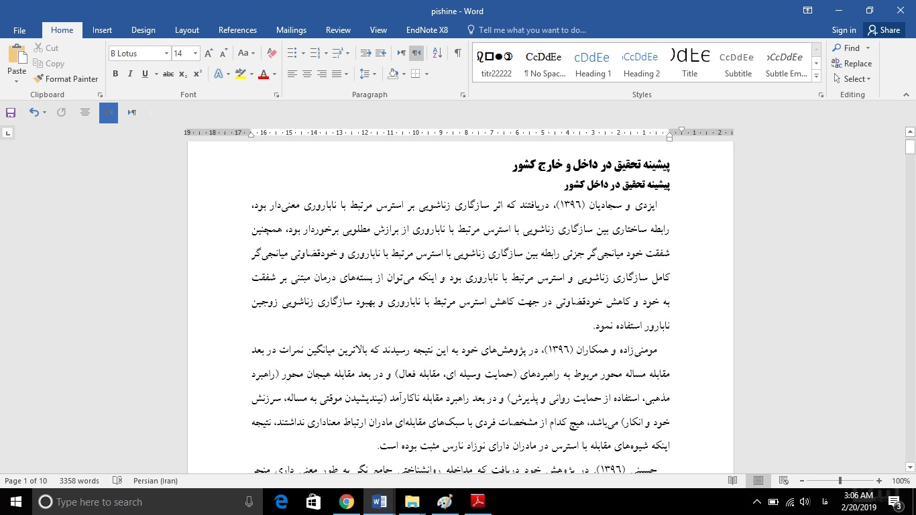Toggle the Show/Hide paragraph marks
916x515 pixels.
pos(458,51)
